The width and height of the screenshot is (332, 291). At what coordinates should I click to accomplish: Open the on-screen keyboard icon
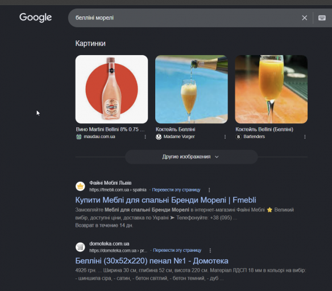pyautogui.click(x=322, y=18)
